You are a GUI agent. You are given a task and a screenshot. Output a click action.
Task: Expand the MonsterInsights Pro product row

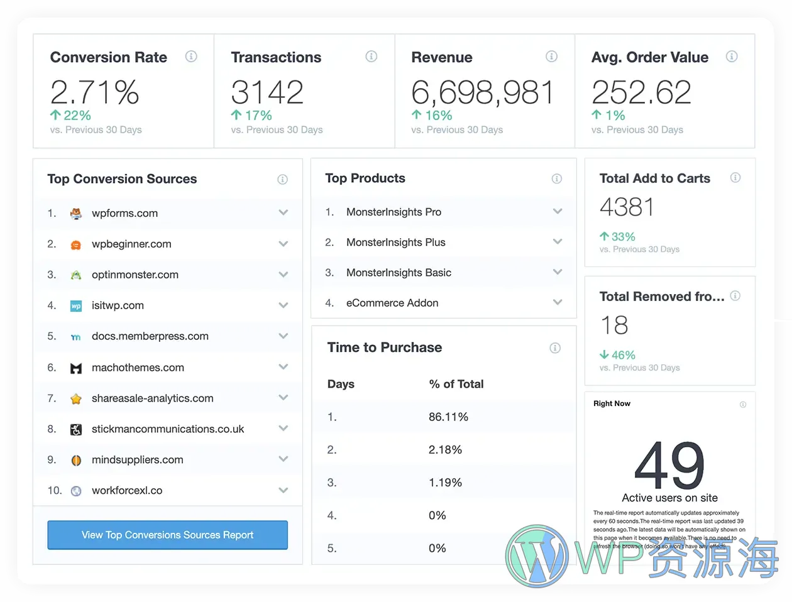558,211
